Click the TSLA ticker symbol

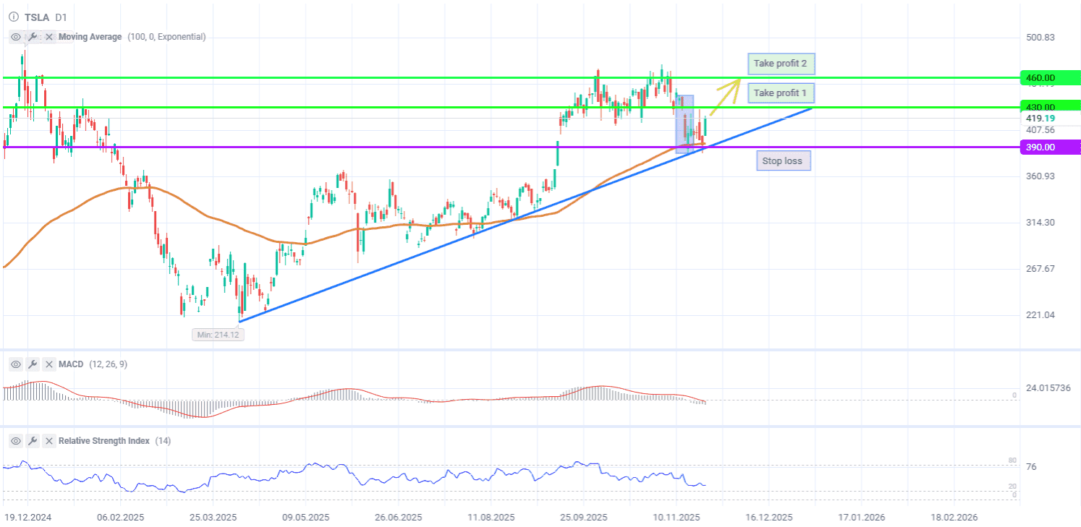[36, 16]
